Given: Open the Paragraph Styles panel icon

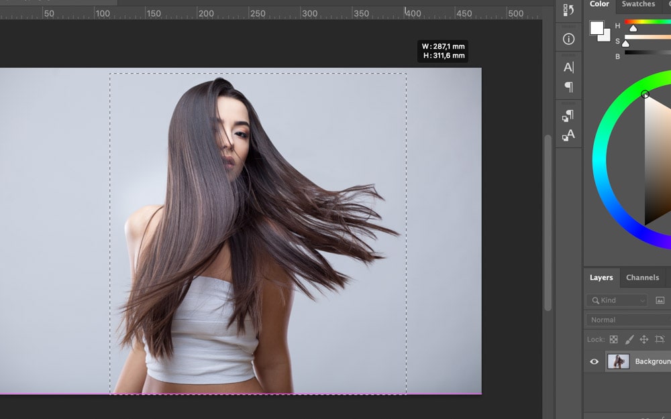Looking at the screenshot, I should point(568,115).
